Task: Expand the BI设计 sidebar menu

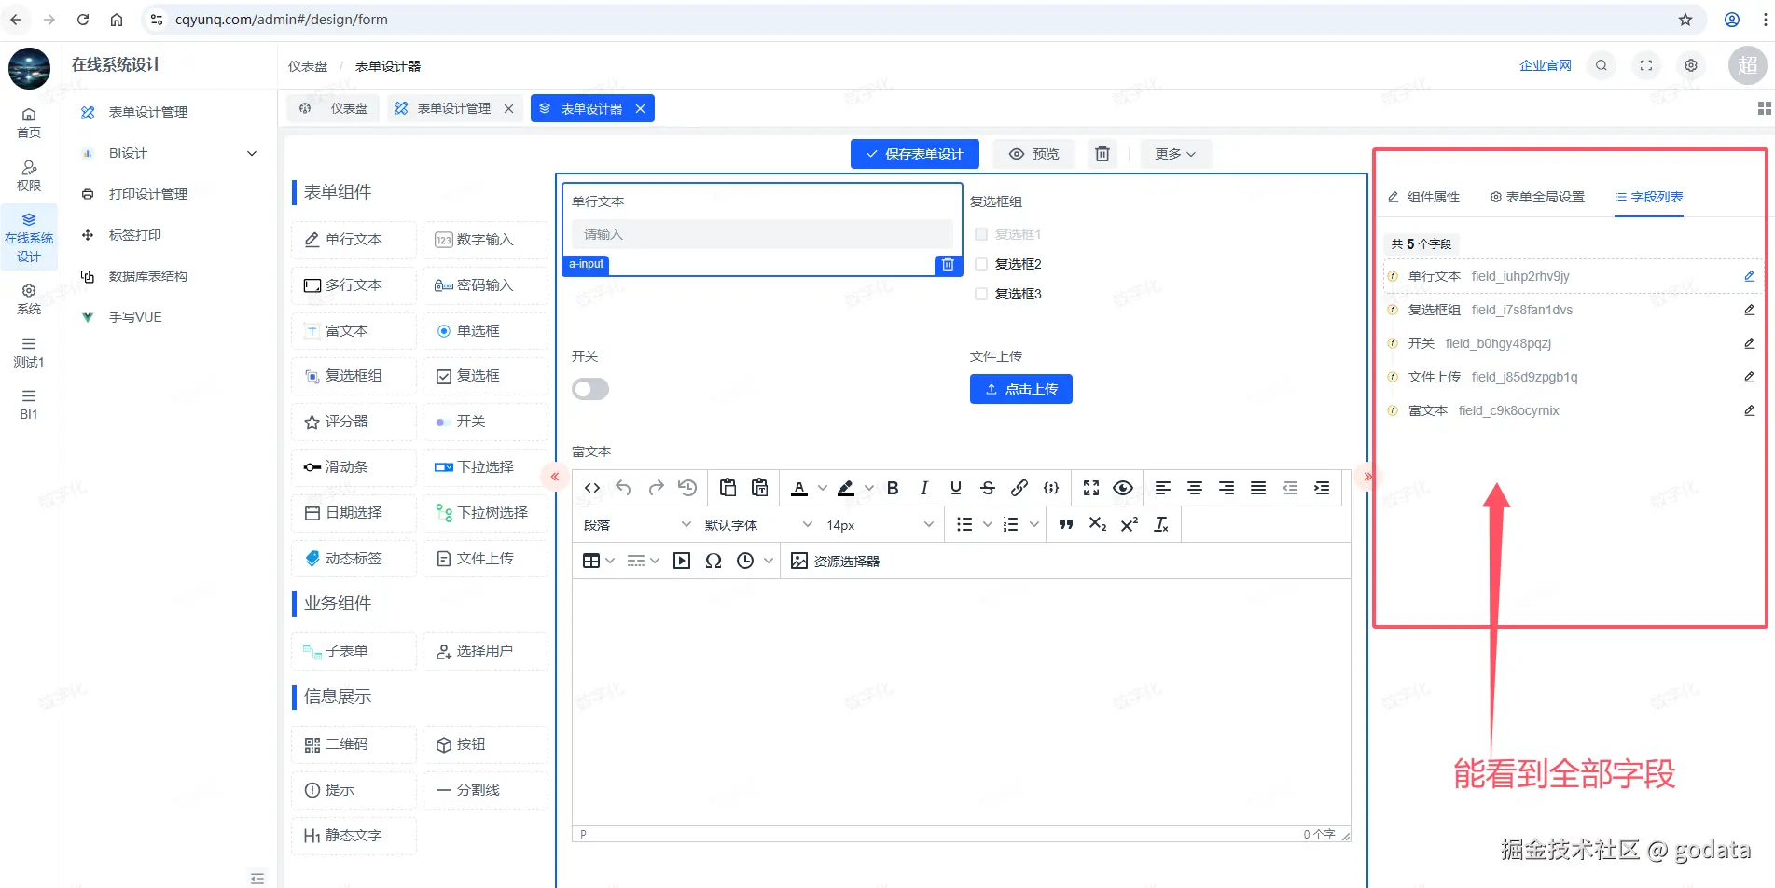Action: click(x=170, y=153)
